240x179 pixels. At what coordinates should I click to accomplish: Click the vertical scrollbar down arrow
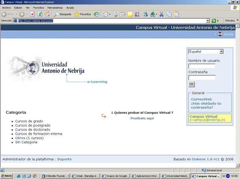pos(237,166)
